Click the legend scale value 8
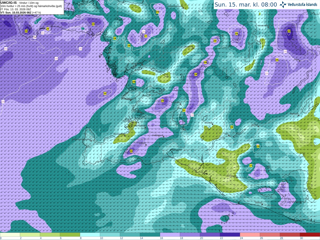The image size is (320, 240). [81, 238]
